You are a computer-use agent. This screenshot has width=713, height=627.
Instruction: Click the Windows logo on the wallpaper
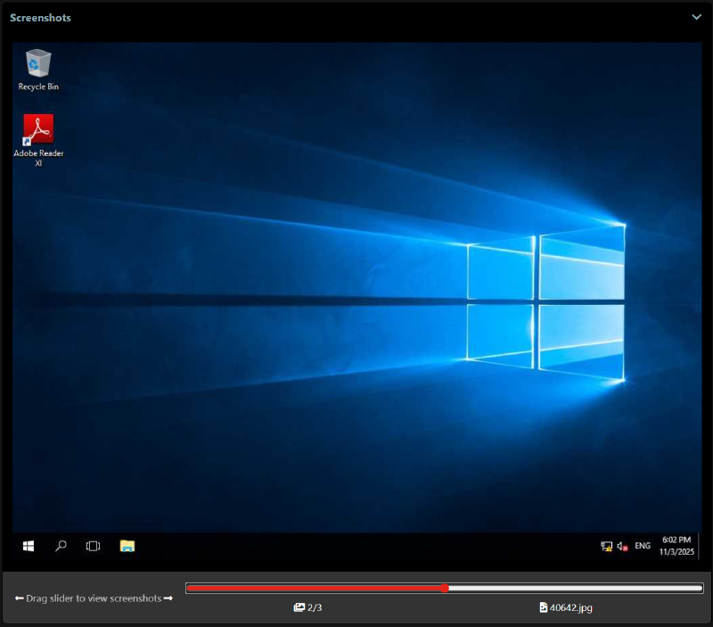[545, 301]
